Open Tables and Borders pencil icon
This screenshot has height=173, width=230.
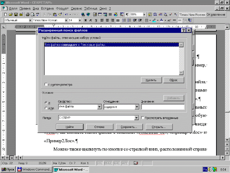(95, 14)
